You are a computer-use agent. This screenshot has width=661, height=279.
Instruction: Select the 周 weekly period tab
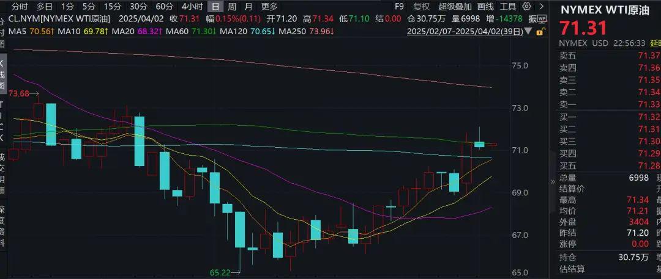tap(232, 6)
